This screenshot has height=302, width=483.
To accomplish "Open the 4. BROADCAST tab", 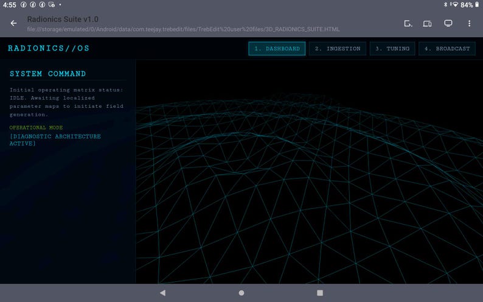I will [447, 49].
